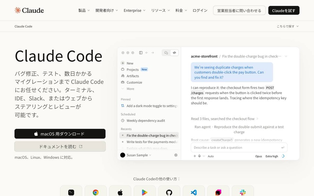Viewport: 314px width, 196px height.
Task: Open the Google Play icon tile
Action: point(145,191)
